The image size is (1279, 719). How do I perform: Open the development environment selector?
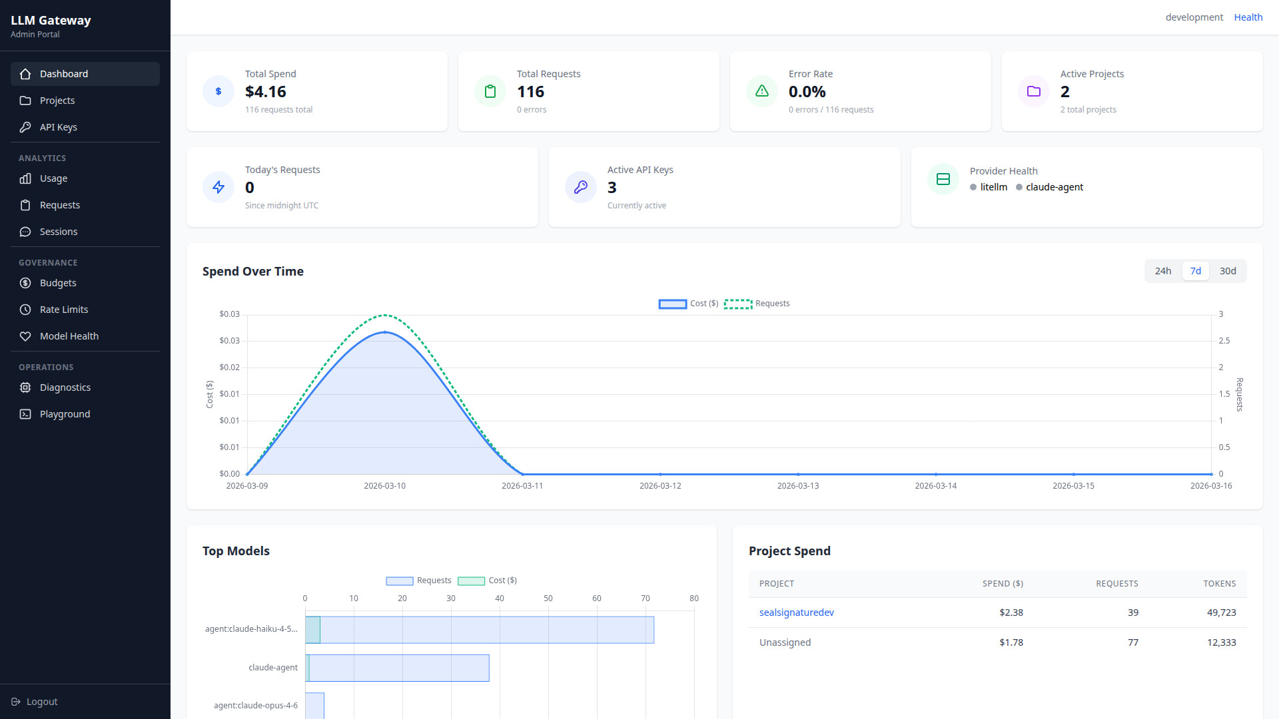[x=1194, y=17]
